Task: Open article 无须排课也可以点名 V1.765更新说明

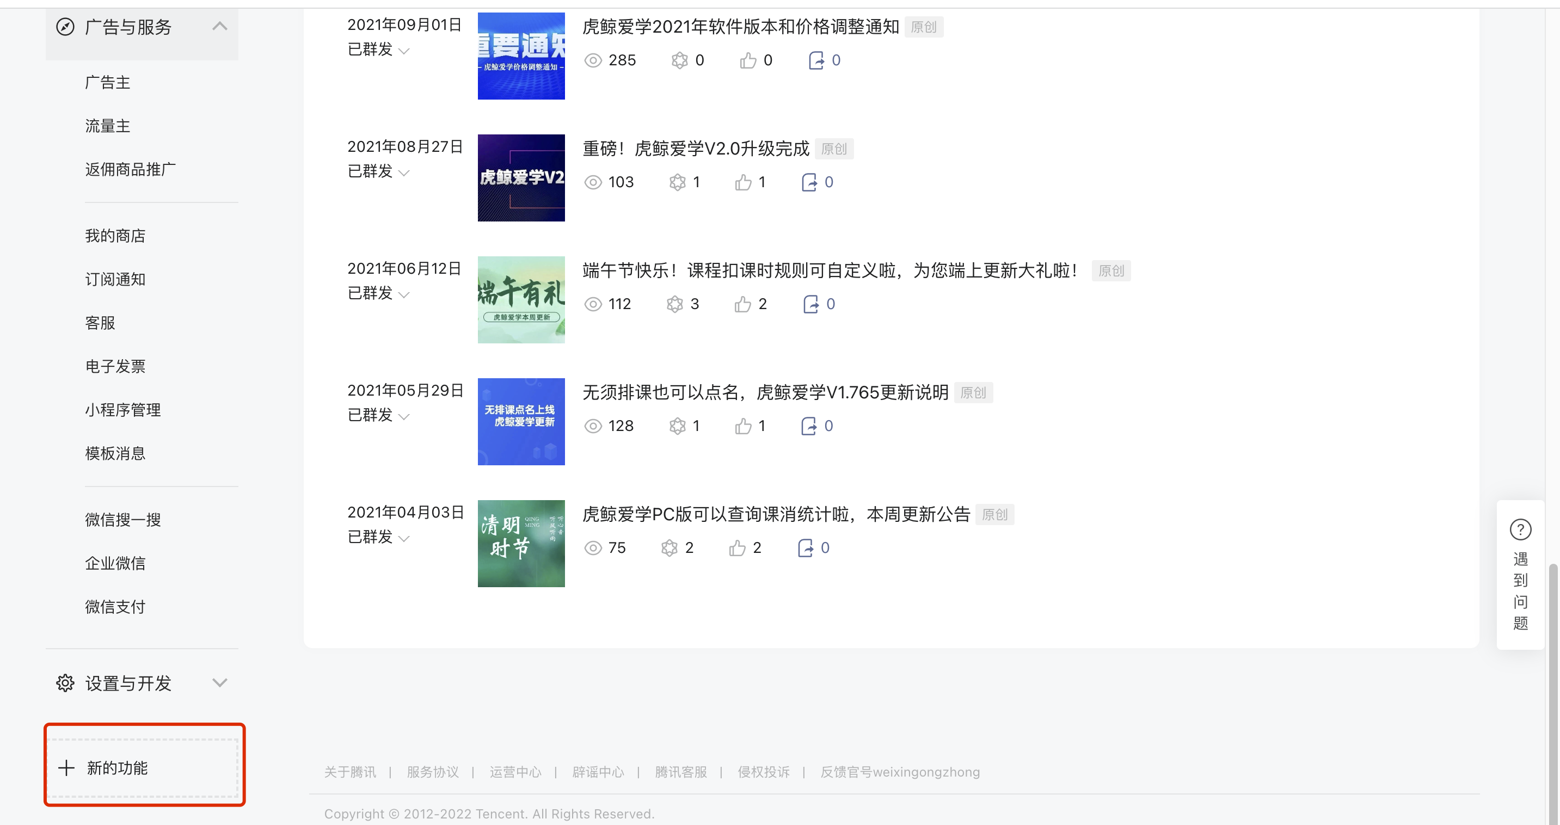Action: point(765,392)
